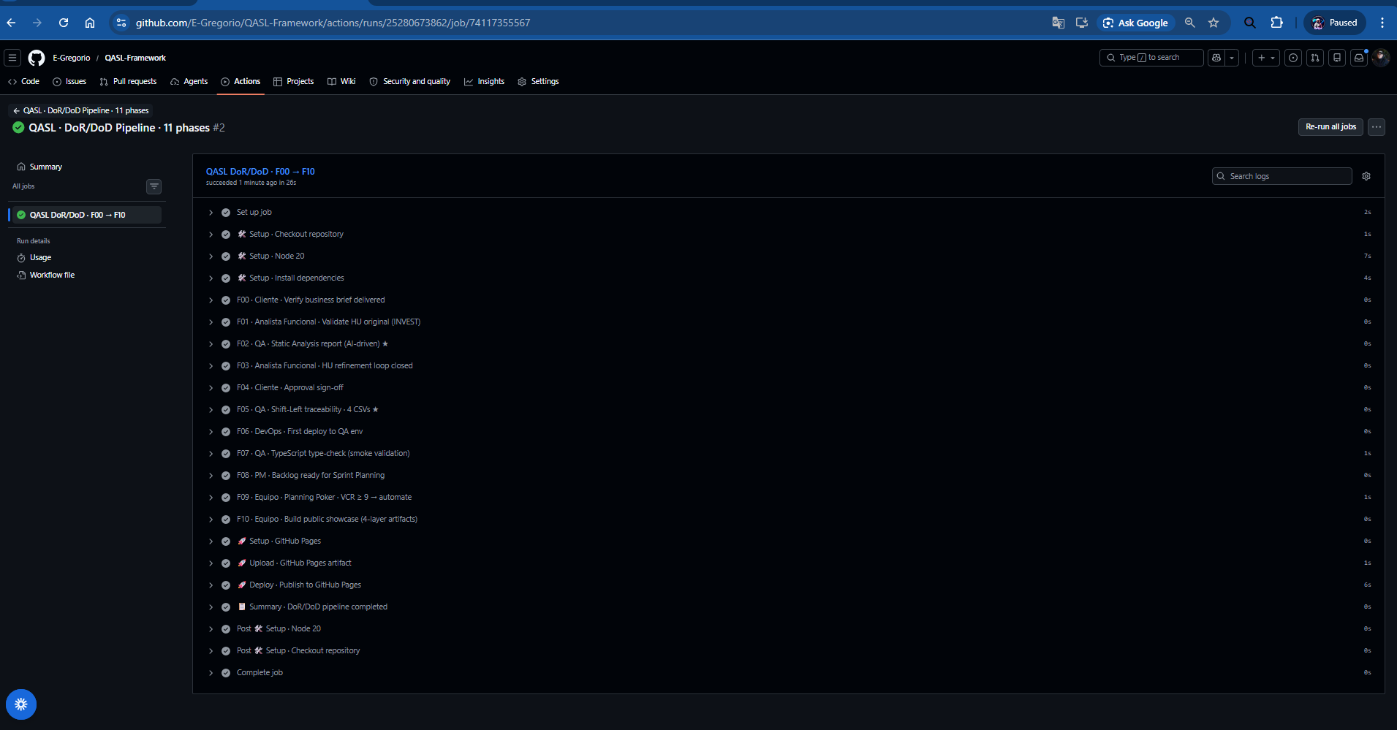This screenshot has height=730, width=1397.
Task: Bookmark this page with star icon
Action: [x=1214, y=23]
